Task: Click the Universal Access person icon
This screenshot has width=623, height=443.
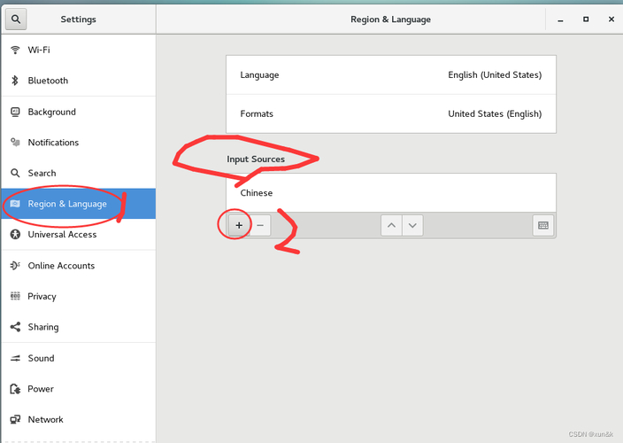Action: point(15,234)
